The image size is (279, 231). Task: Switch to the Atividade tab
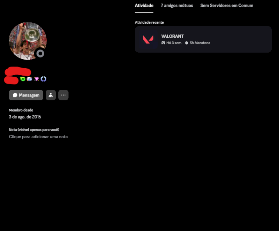pos(144,6)
